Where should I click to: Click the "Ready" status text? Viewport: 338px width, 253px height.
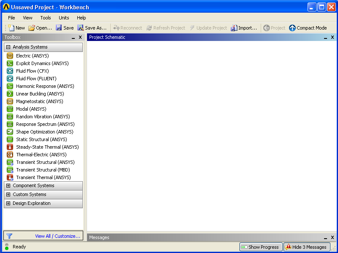(19, 247)
